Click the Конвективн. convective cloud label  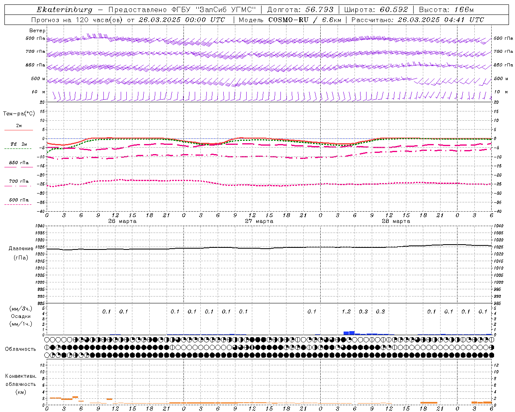(x=21, y=376)
